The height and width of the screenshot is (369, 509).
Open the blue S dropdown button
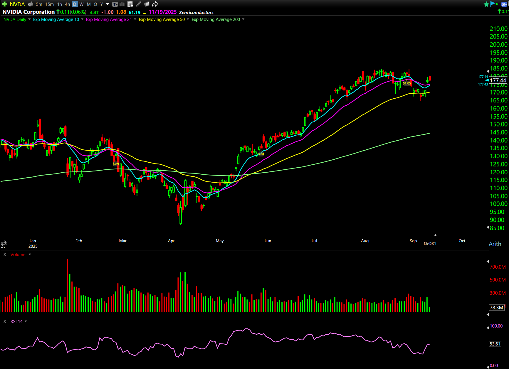point(505,4)
